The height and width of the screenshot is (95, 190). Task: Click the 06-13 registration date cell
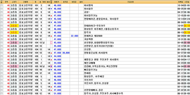180,33
